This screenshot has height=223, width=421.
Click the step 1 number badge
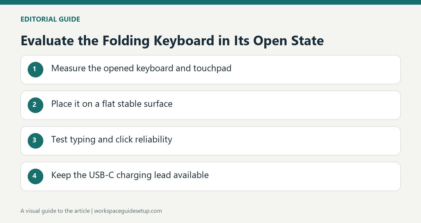point(35,69)
